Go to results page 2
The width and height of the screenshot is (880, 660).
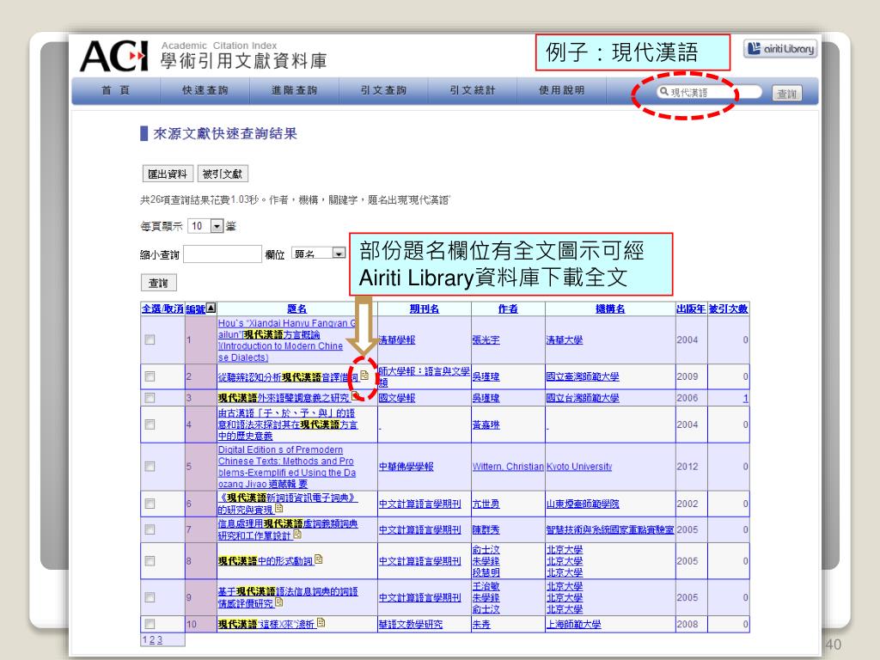(151, 639)
